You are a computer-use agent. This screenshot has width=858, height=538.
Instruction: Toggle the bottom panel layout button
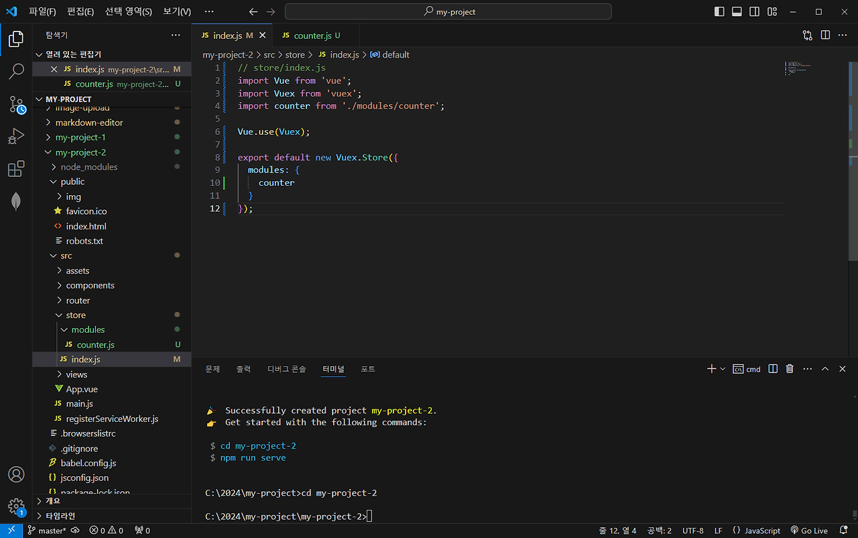(737, 11)
